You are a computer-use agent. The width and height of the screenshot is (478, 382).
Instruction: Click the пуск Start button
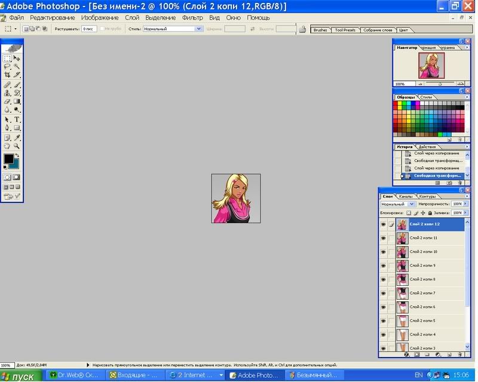(x=21, y=376)
